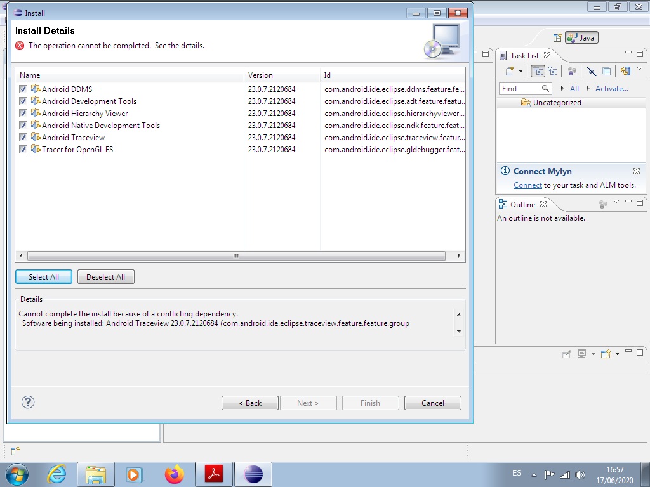The image size is (650, 487).
Task: Click Focus on Active Task in Outline
Action: (603, 204)
